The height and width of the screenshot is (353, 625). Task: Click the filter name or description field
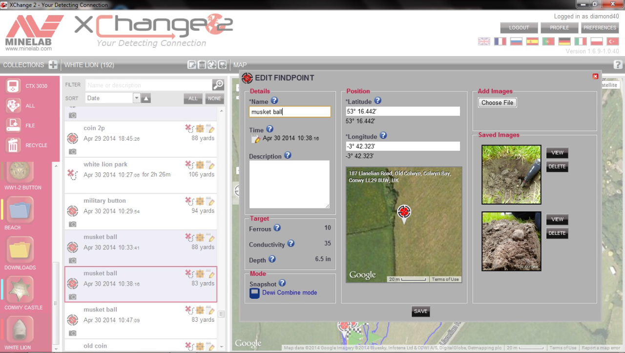tap(149, 85)
